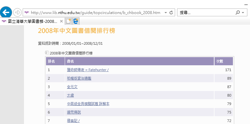The width and height of the screenshot is (250, 124).
Task: Click the 書名 column header
Action: coord(139,61)
